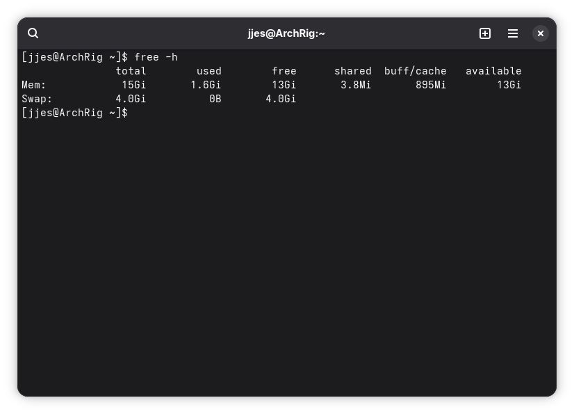
Task: Click the jjes@ArchRig:~ window title
Action: (286, 33)
